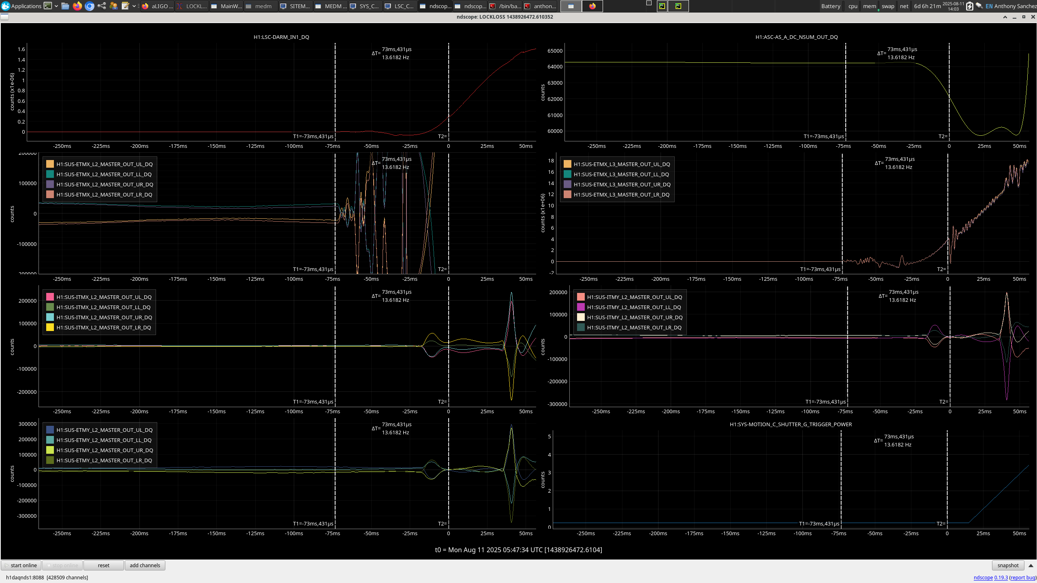Expand the arrow next to snapshot
This screenshot has height=583, width=1037.
click(1031, 565)
